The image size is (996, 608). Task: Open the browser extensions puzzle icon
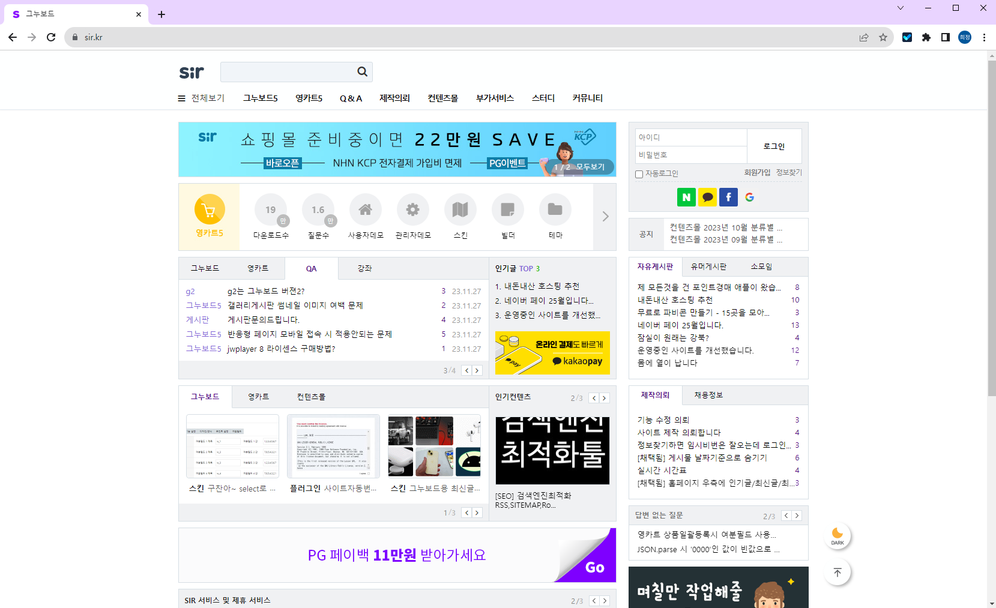926,37
